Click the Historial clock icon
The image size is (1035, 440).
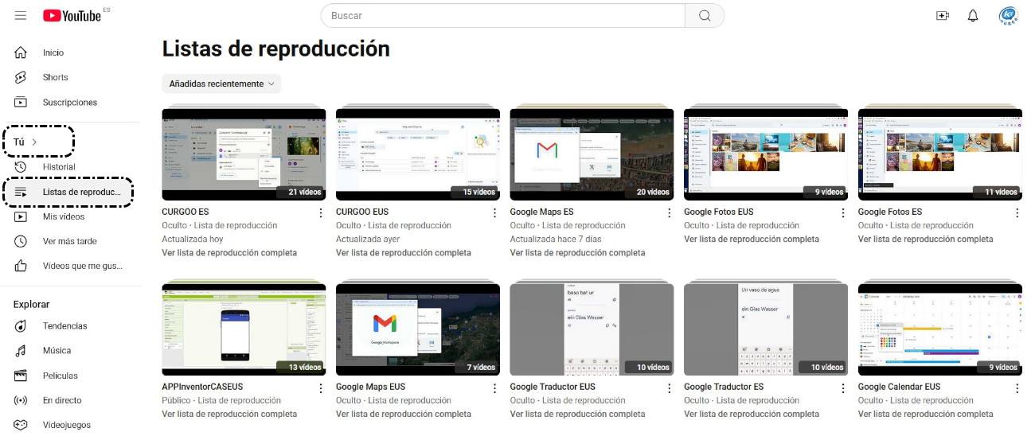click(x=21, y=166)
